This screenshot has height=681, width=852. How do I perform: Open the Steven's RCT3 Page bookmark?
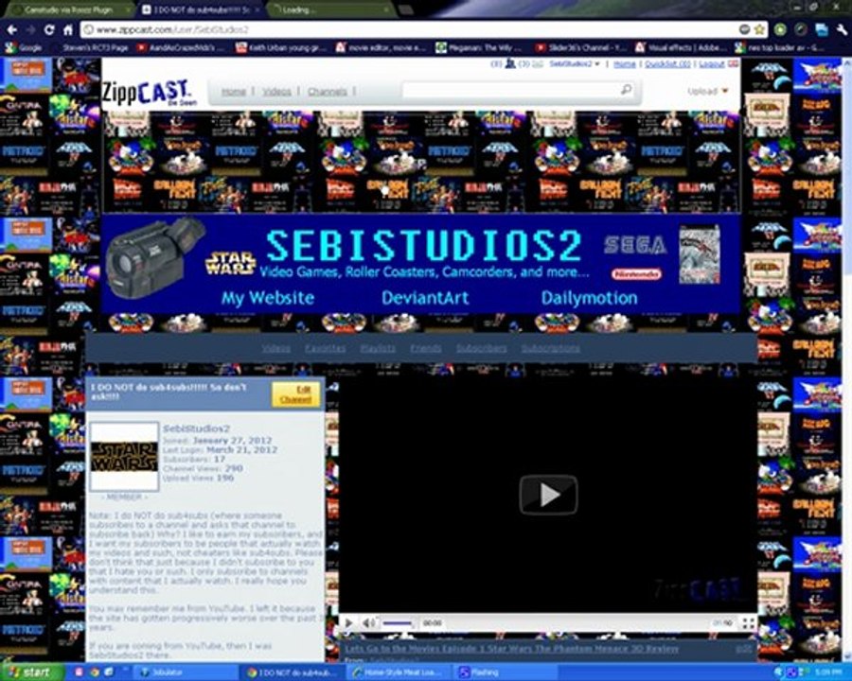pyautogui.click(x=95, y=48)
